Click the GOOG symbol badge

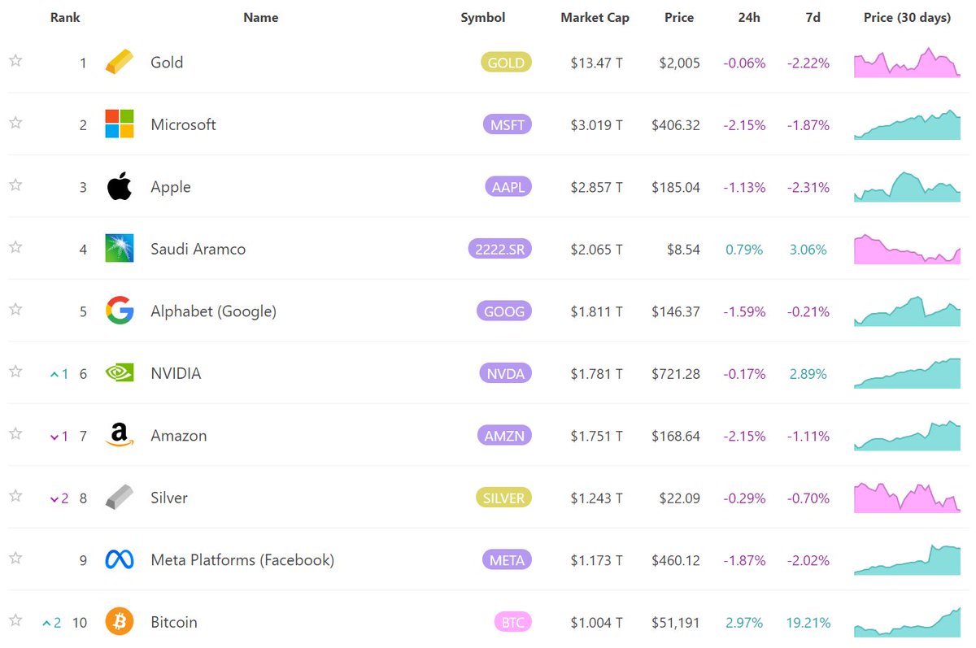pyautogui.click(x=505, y=311)
